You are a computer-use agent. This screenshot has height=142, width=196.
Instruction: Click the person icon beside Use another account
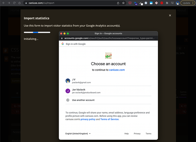coord(68,100)
